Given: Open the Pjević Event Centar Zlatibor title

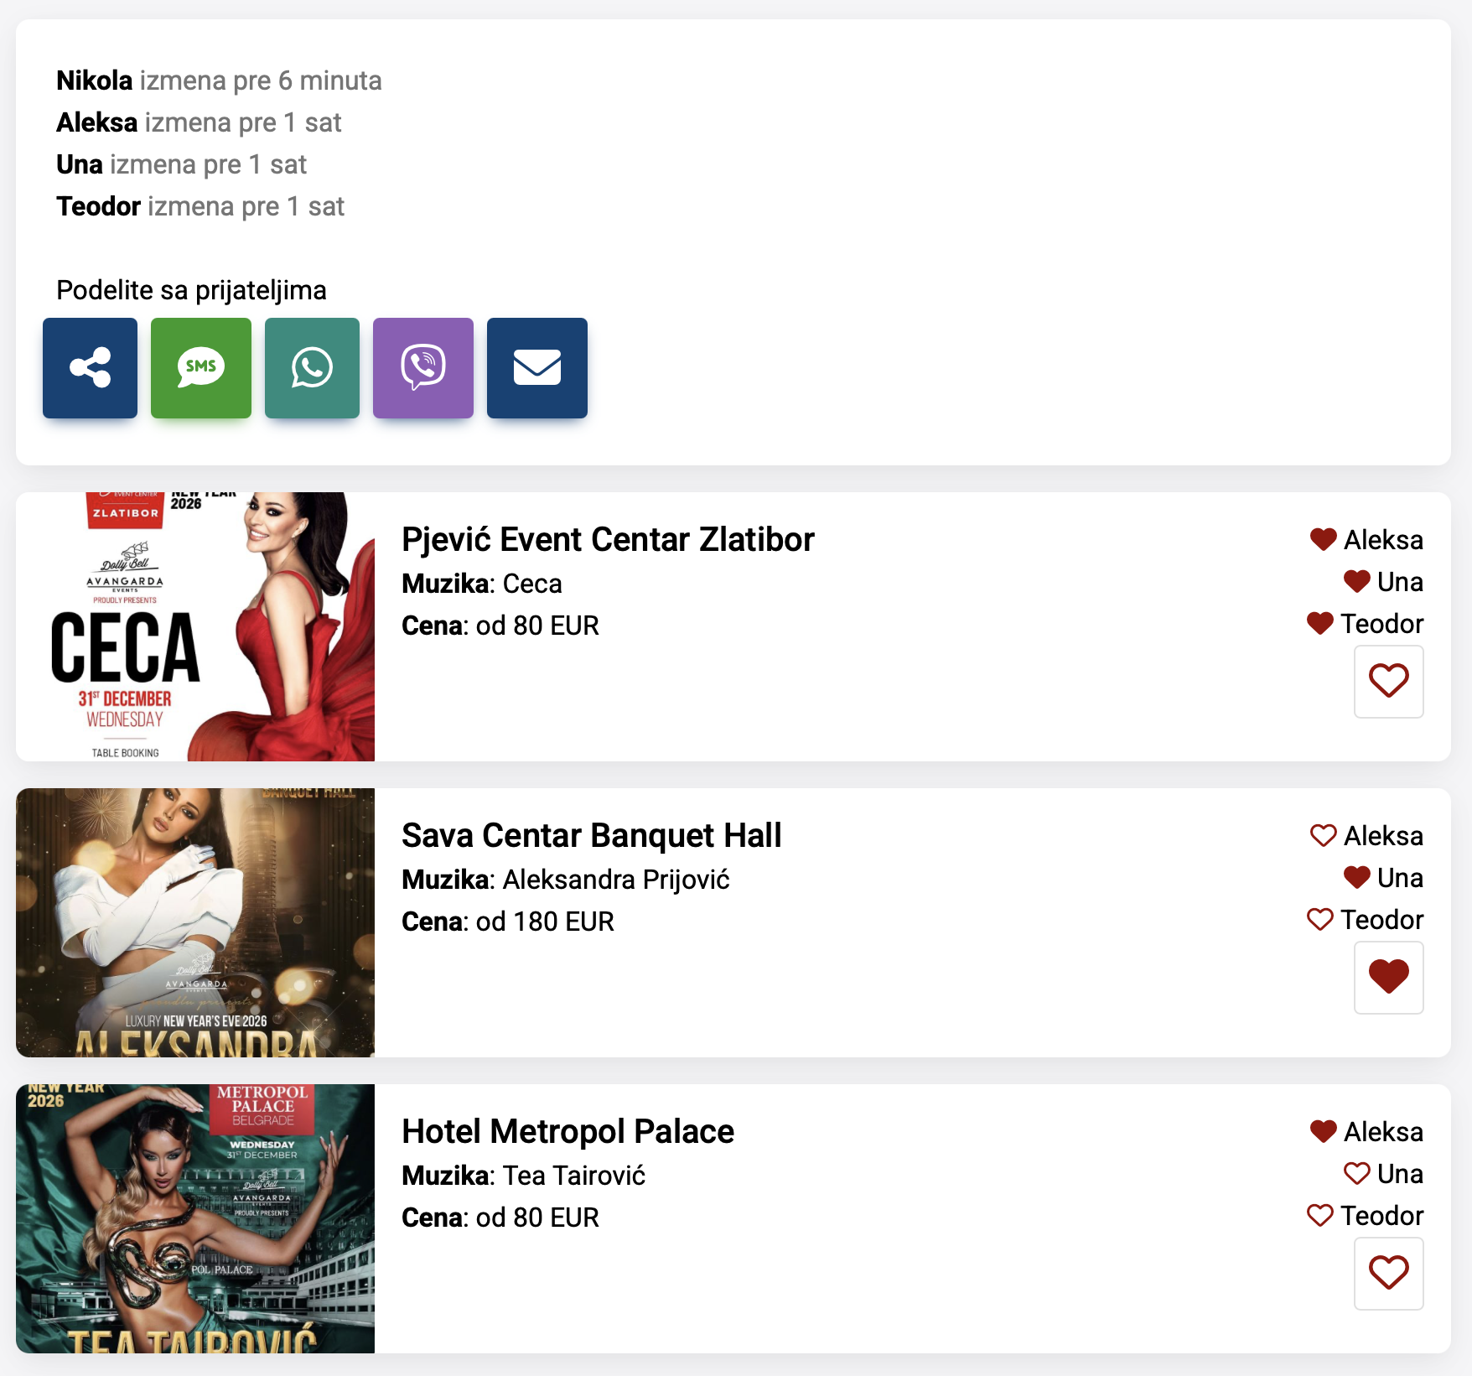Looking at the screenshot, I should coord(608,540).
